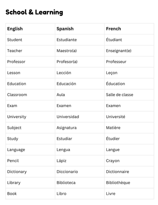Viewport: 158px width, 205px height.
Task: Click the Lápiz cell
Action: (x=80, y=161)
